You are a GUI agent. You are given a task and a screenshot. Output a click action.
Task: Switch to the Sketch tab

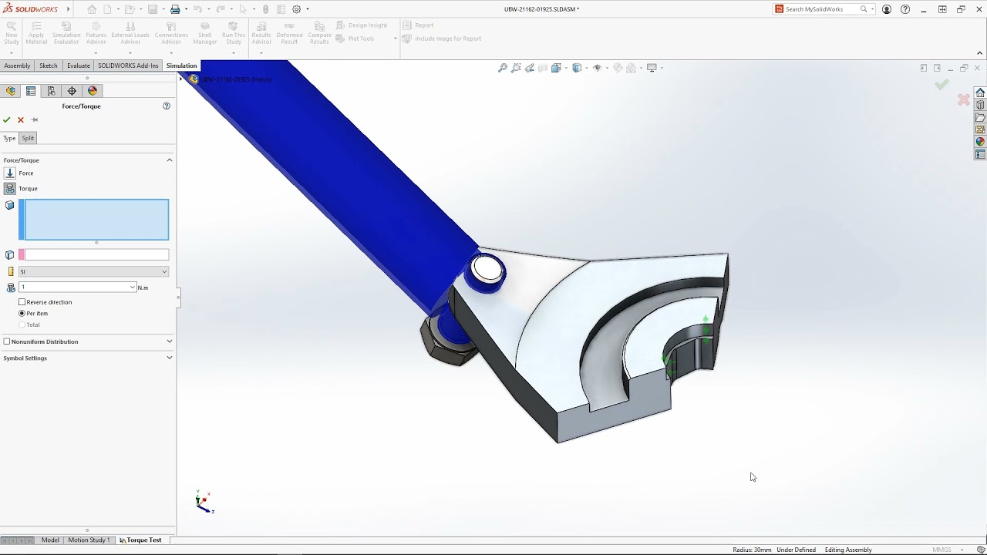pyautogui.click(x=49, y=66)
